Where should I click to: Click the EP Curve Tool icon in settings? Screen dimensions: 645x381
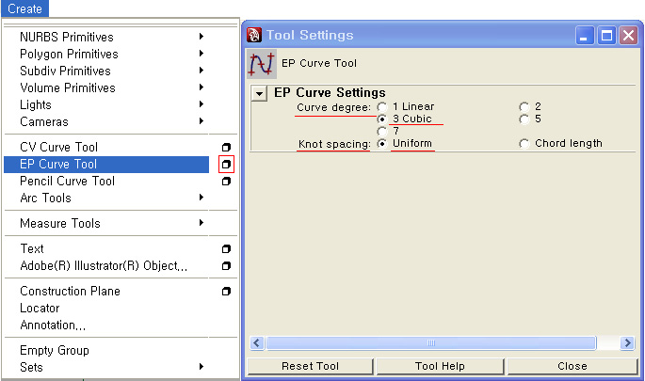pyautogui.click(x=262, y=64)
